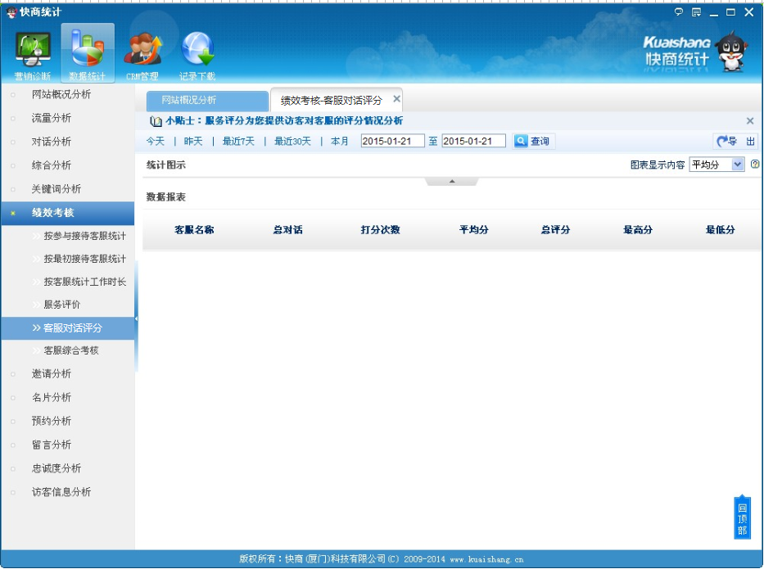Click the help question mark icon
The image size is (764, 569).
pos(754,165)
